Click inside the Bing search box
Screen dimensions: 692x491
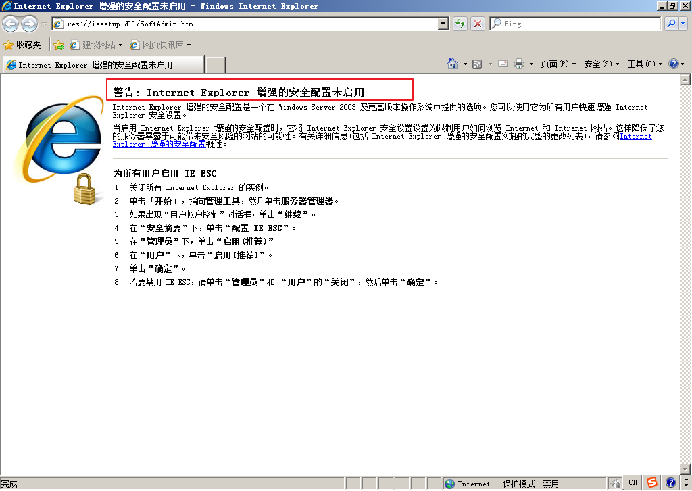(575, 24)
